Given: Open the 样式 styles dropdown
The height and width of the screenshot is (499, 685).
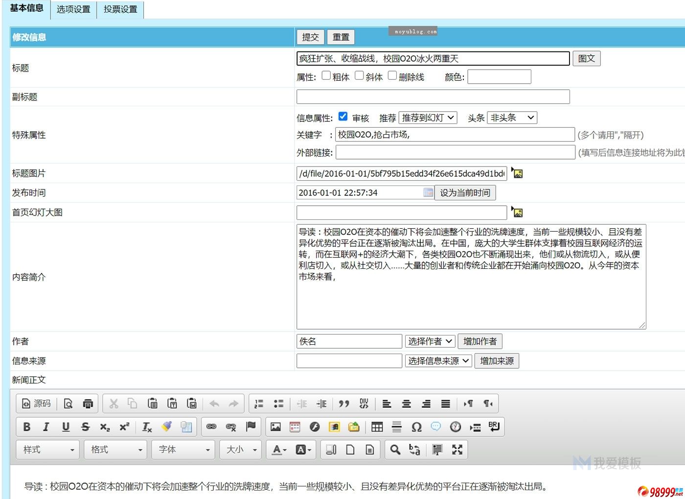Looking at the screenshot, I should pos(47,450).
